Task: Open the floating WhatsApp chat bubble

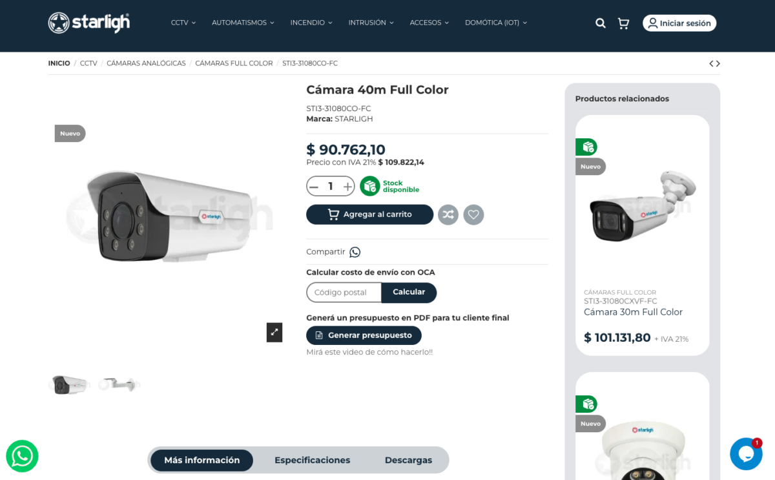Action: pyautogui.click(x=23, y=456)
